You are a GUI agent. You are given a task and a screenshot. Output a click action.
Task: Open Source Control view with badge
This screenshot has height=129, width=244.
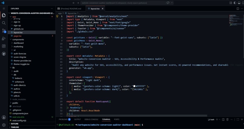coord(4,31)
